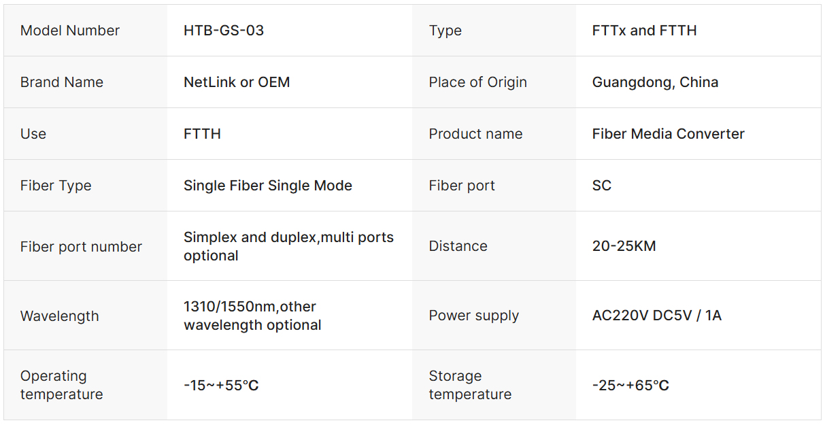825x425 pixels.
Task: Click the Model Number label cell
Action: pyautogui.click(x=70, y=31)
